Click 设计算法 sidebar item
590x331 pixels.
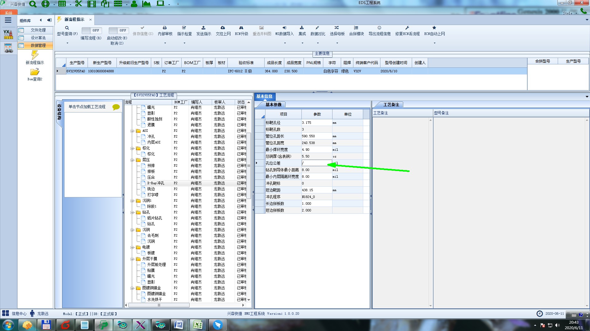tap(38, 38)
